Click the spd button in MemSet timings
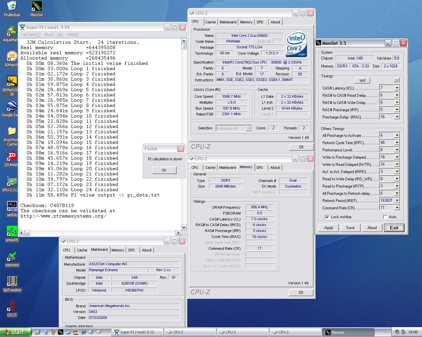 point(362,80)
